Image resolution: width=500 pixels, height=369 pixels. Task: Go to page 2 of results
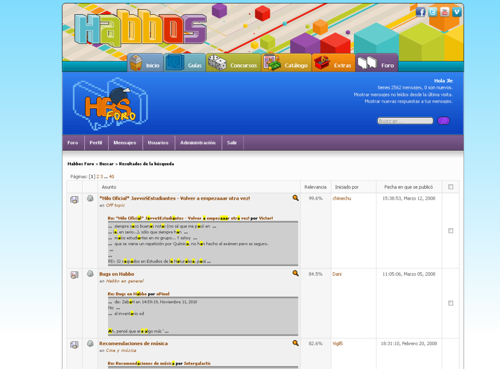[x=98, y=177]
